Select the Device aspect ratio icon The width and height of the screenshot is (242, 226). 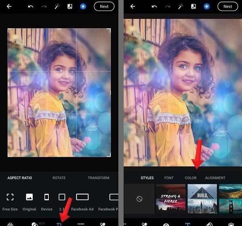(x=47, y=197)
